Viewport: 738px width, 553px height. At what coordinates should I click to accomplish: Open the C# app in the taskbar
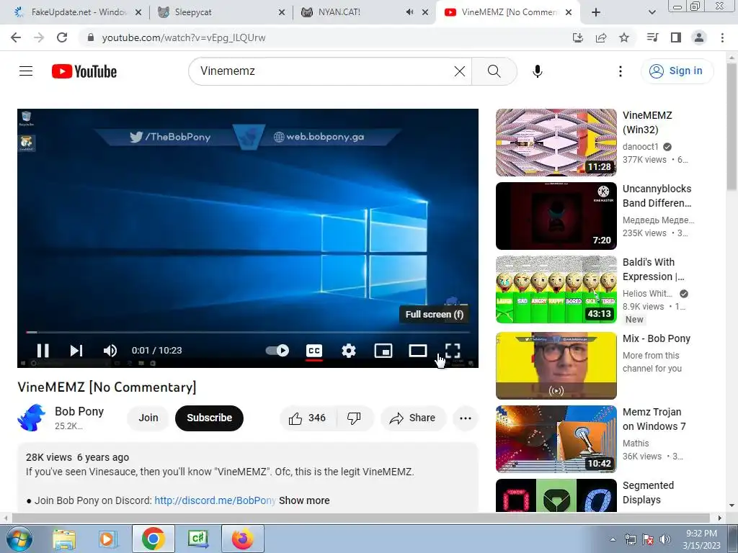(198, 539)
